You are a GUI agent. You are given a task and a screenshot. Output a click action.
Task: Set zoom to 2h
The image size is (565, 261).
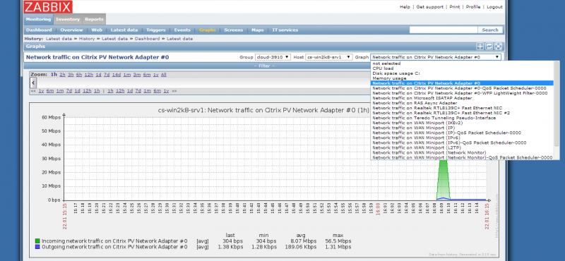click(x=62, y=75)
